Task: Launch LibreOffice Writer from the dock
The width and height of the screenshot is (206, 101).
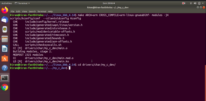Action: (x=5, y=49)
